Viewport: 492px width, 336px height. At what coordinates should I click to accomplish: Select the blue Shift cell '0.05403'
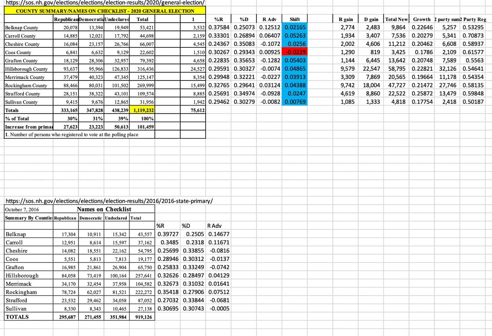pos(294,60)
